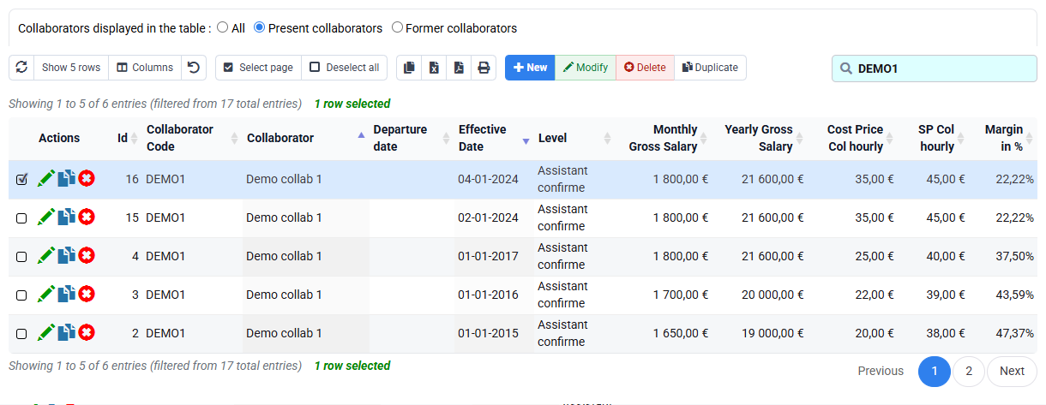The width and height of the screenshot is (1046, 405).
Task: Duplicate row Id 4 with copy icon
Action: (67, 256)
